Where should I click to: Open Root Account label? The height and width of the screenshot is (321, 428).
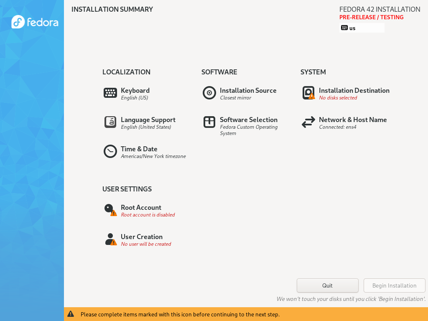click(x=141, y=207)
